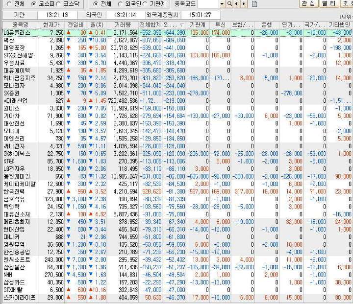The image size is (353, 304).
Task: Select the 기관계 investor radio button
Action: (x=145, y=4)
